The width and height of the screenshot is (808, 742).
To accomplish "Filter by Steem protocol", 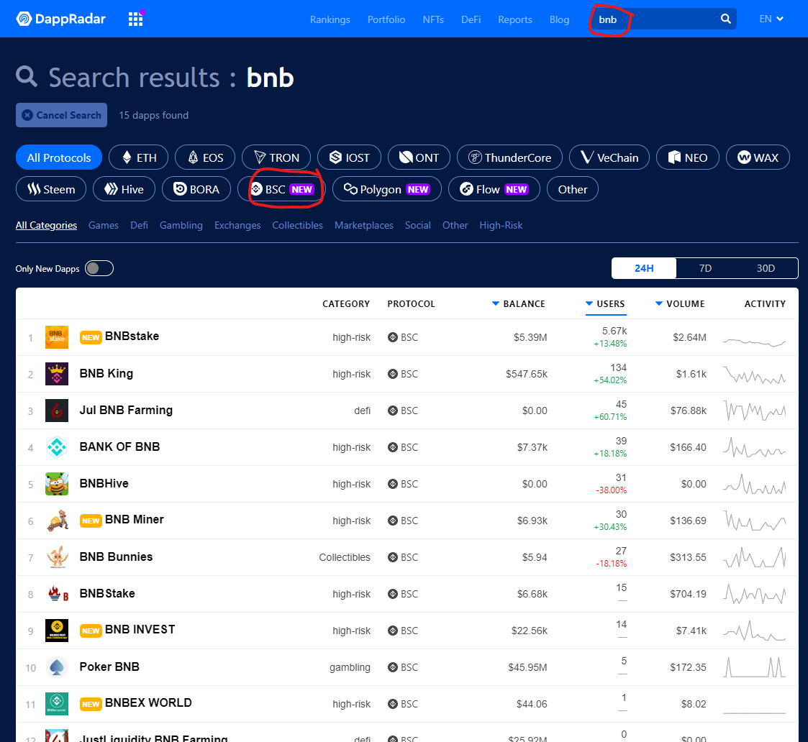I will tap(50, 189).
